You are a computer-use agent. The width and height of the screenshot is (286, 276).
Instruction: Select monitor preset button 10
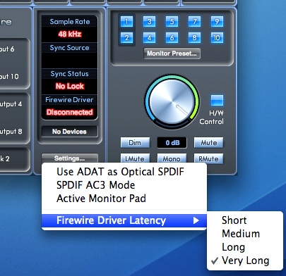[217, 38]
